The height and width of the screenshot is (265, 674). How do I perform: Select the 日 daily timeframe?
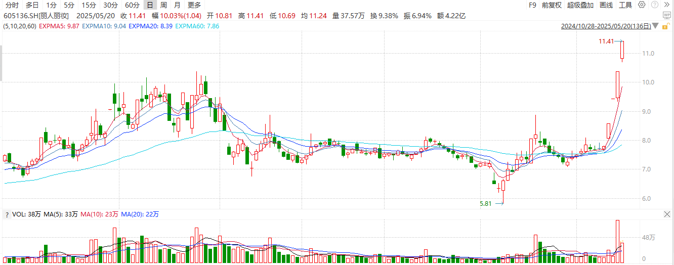(x=150, y=5)
